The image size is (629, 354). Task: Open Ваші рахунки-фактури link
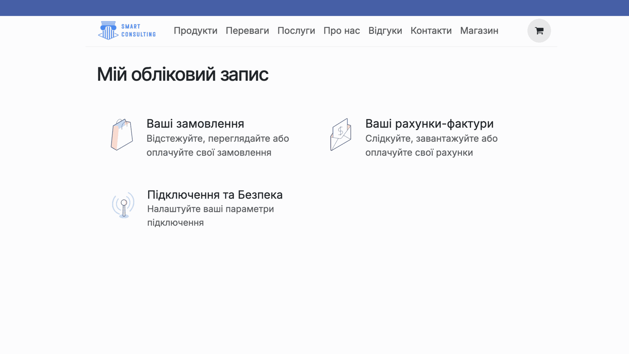[429, 124]
